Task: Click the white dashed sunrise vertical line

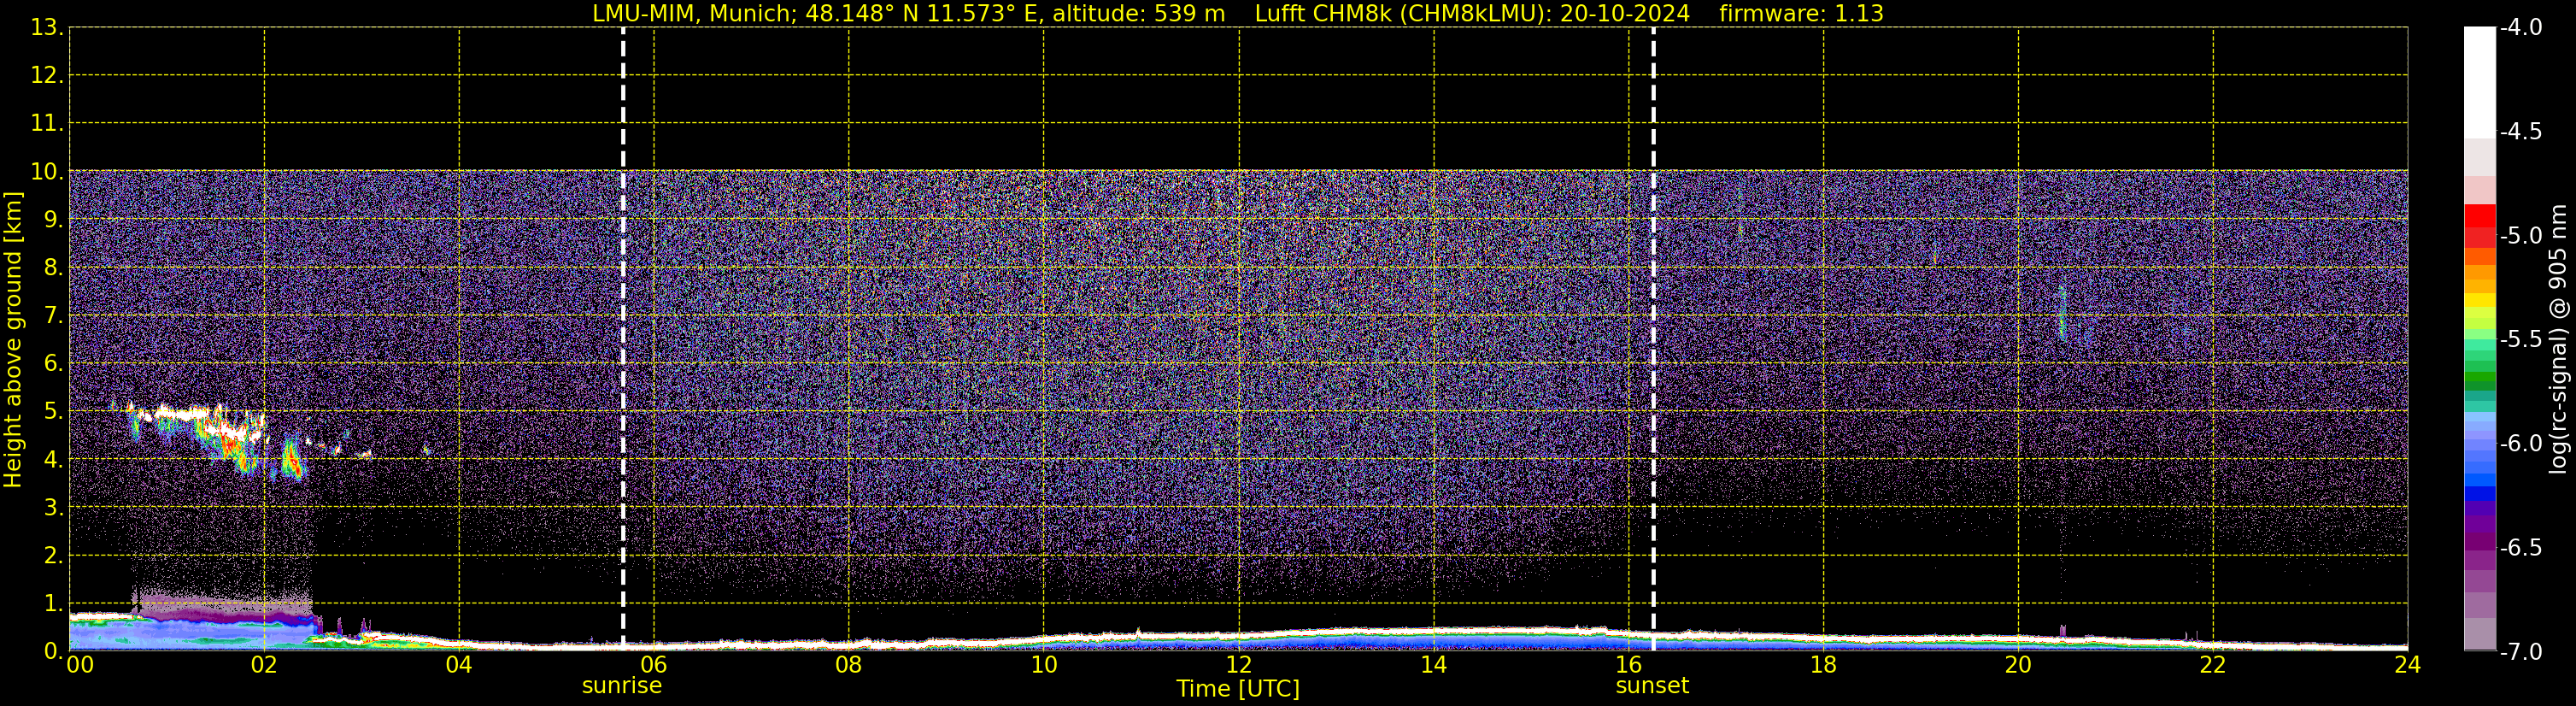Action: (623, 300)
